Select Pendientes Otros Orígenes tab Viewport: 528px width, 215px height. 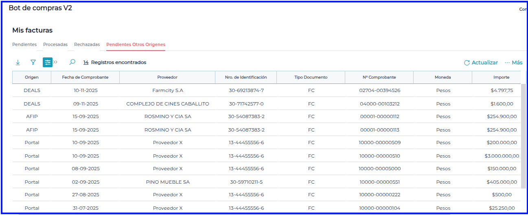click(136, 44)
